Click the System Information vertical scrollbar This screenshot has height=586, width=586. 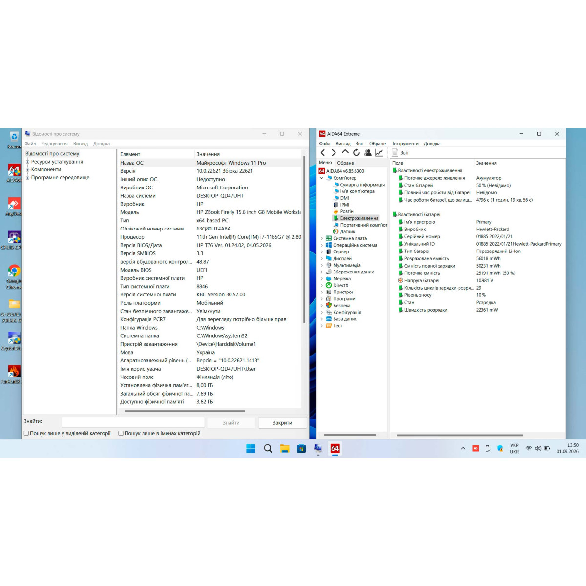(304, 239)
